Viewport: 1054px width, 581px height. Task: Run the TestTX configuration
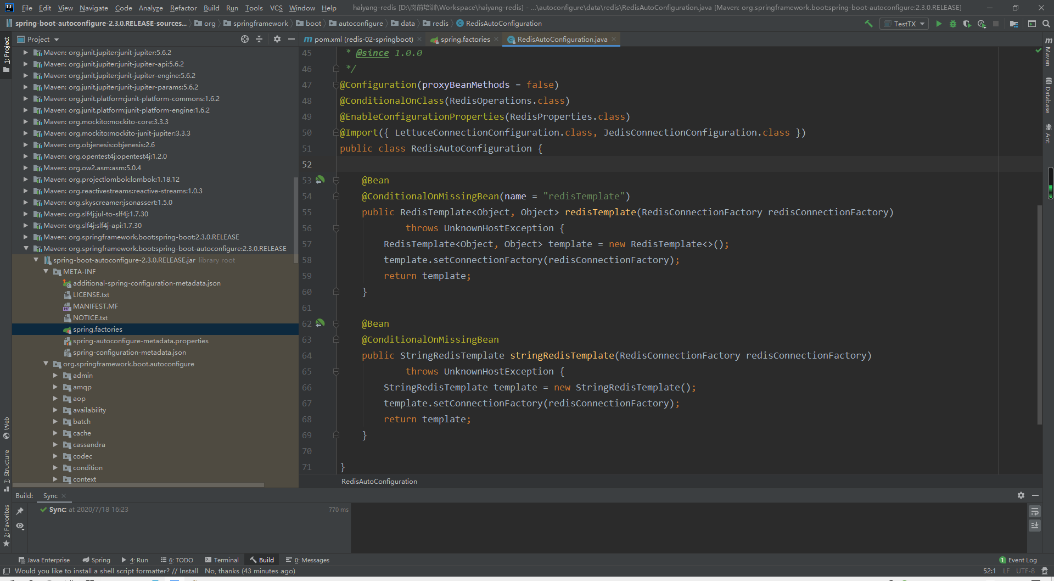[x=939, y=24]
